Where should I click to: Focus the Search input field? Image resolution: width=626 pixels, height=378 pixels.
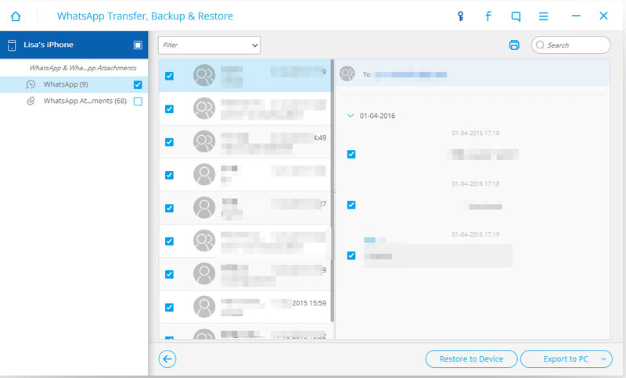tap(571, 45)
